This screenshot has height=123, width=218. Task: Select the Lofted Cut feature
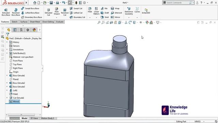click(x=76, y=13)
